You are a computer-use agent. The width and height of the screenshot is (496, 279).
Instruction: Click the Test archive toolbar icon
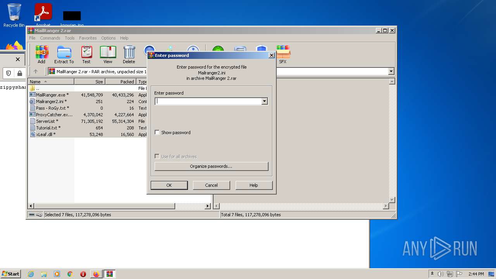point(86,54)
